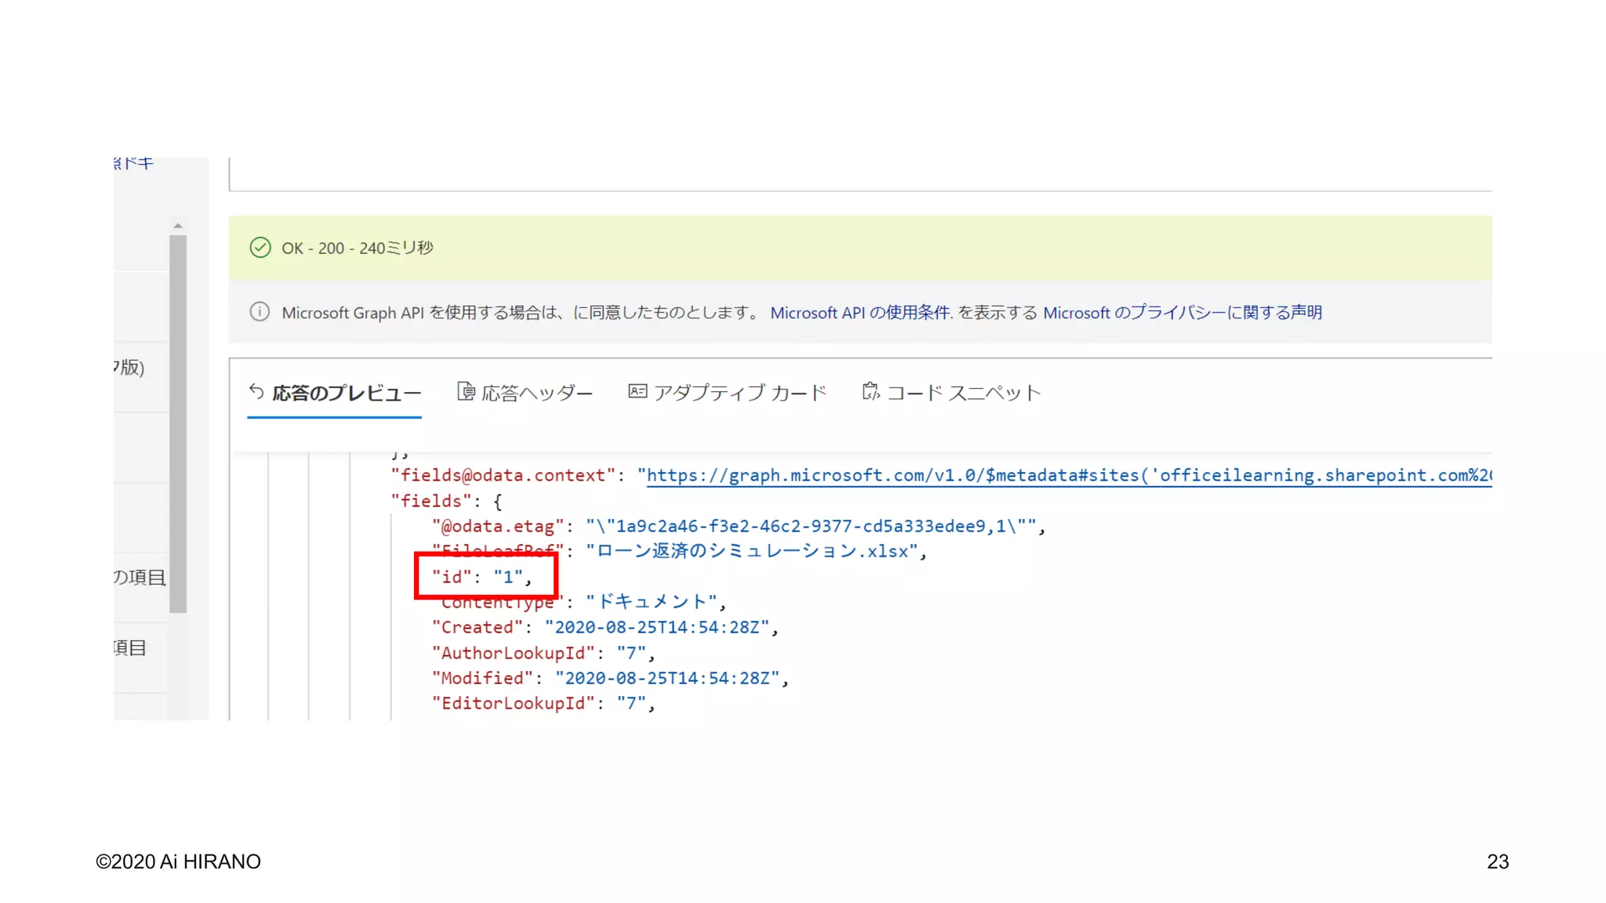The height and width of the screenshot is (903, 1606).
Task: Click the code icon next to コード スニペット
Action: [x=870, y=391]
